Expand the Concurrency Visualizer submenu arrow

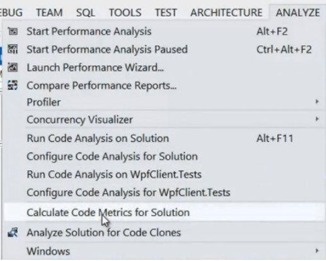pyautogui.click(x=317, y=119)
